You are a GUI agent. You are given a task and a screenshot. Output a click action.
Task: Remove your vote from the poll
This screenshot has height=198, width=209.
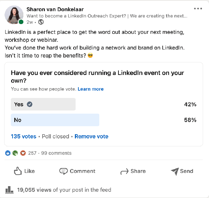point(91,136)
